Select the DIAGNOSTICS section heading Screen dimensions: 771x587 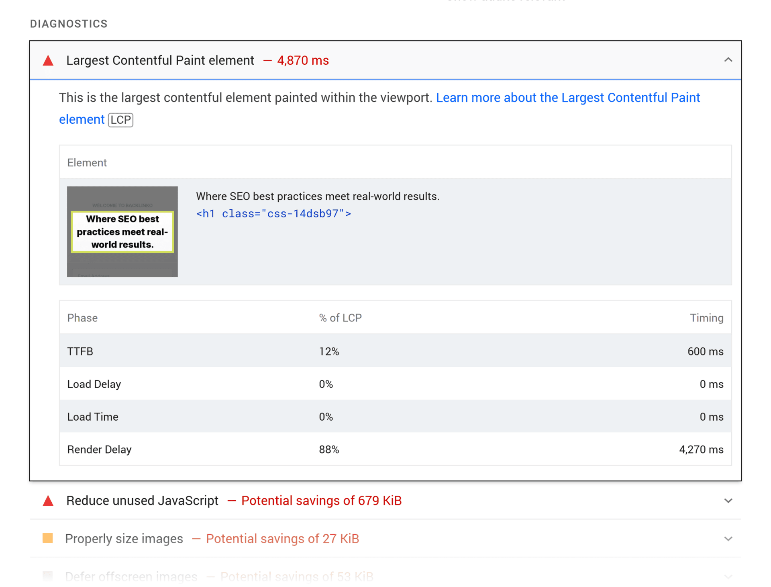[x=69, y=24]
